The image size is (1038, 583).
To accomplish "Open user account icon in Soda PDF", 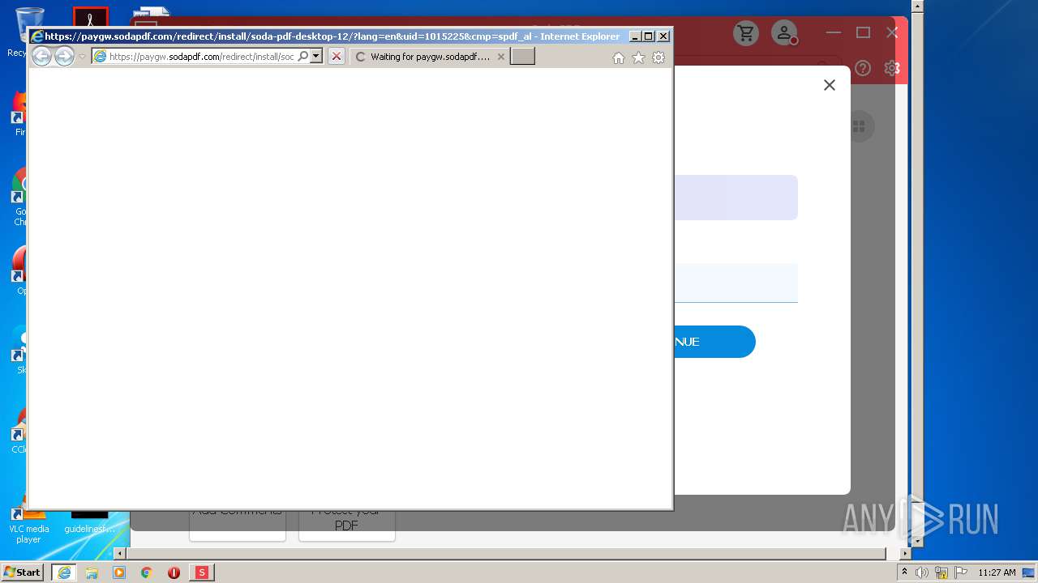I will point(784,33).
